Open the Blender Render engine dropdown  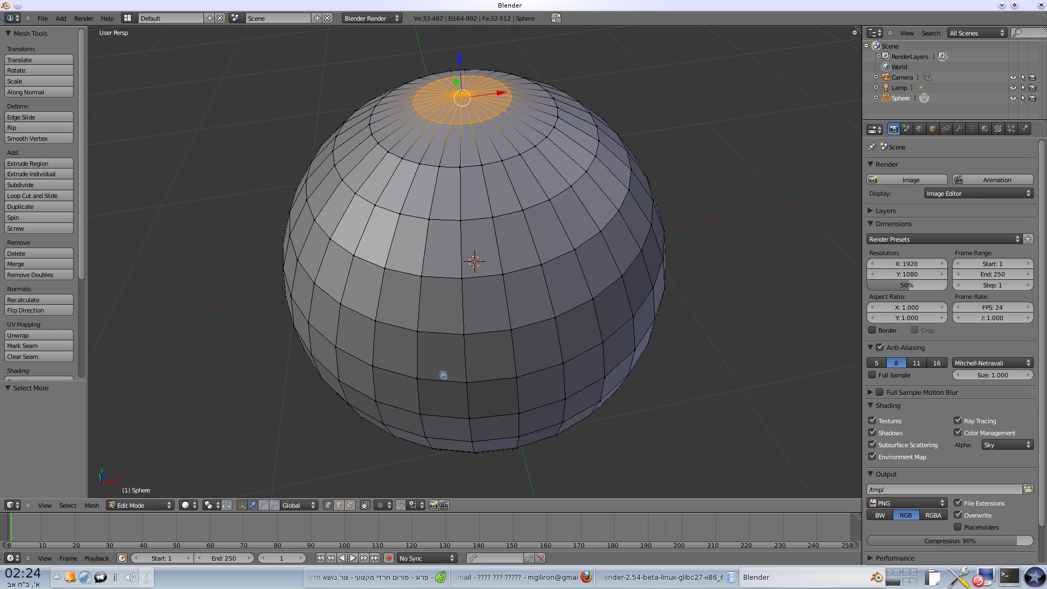point(372,18)
